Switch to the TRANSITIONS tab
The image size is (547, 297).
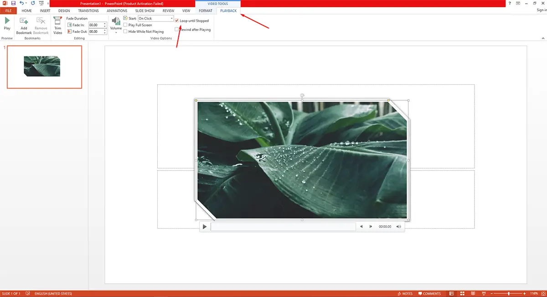tap(88, 10)
